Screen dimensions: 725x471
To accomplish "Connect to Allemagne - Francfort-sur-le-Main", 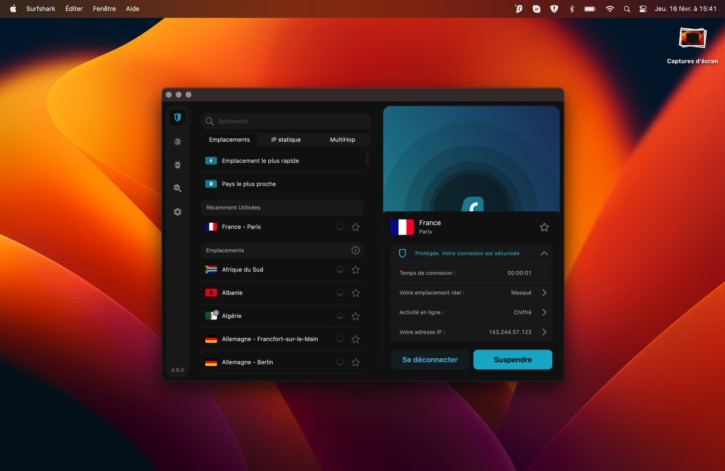I will 282,339.
